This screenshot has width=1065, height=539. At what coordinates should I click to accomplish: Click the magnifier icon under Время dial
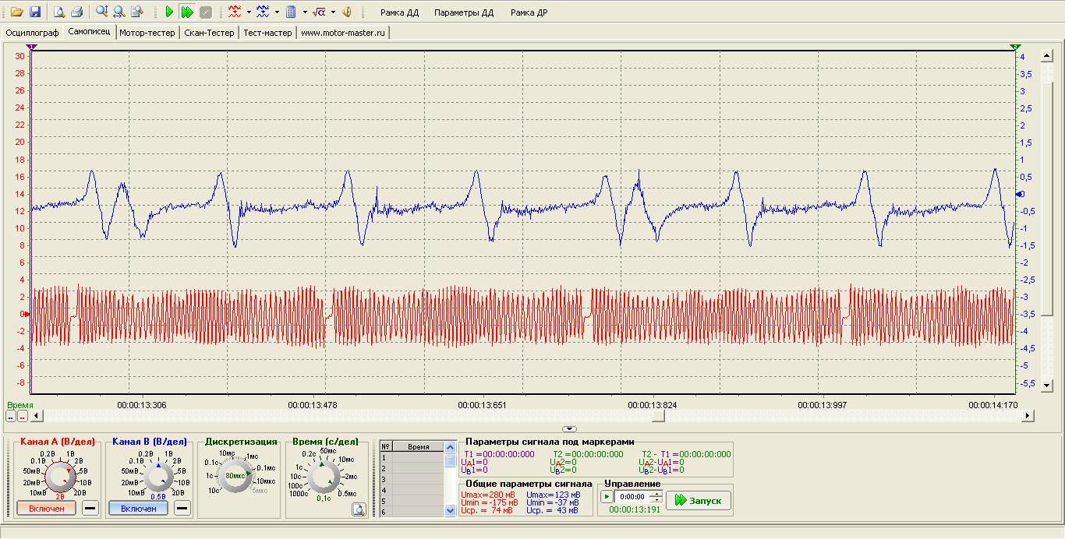click(359, 509)
